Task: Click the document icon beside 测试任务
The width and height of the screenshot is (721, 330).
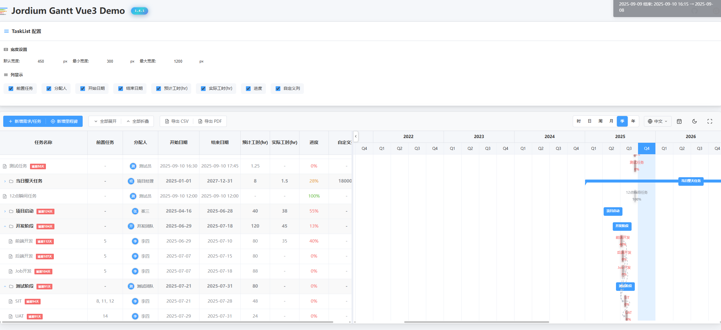Action: [5, 166]
